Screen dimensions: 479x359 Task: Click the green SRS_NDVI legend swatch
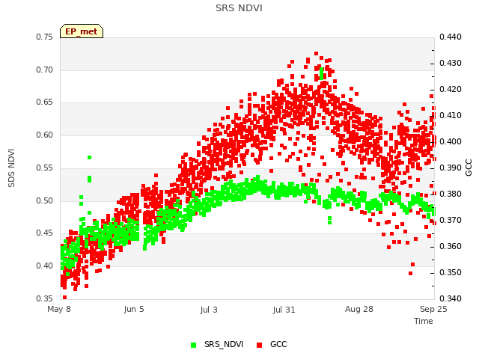(x=193, y=345)
